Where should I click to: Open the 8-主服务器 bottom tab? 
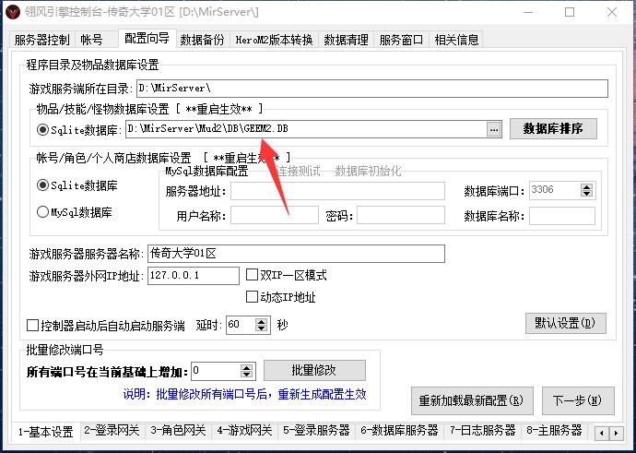pyautogui.click(x=554, y=431)
